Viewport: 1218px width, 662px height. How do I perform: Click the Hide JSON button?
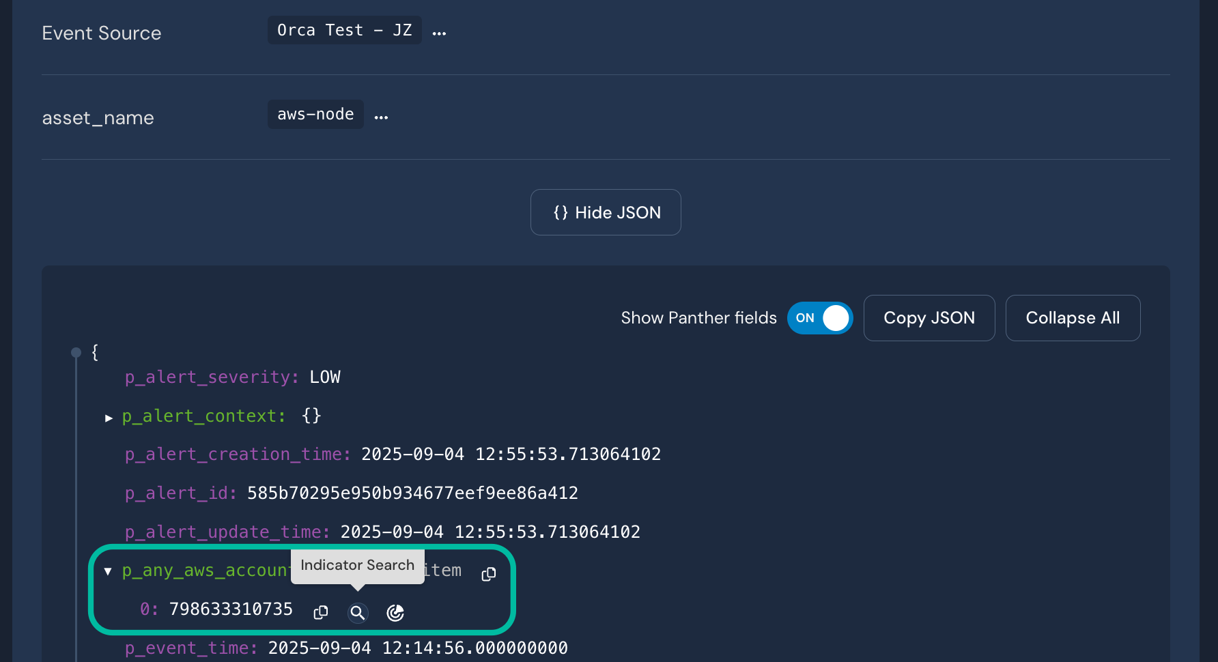(x=606, y=212)
